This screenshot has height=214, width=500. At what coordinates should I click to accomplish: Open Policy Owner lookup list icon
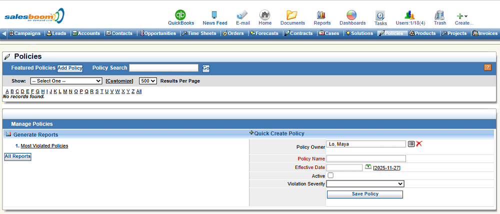click(411, 144)
